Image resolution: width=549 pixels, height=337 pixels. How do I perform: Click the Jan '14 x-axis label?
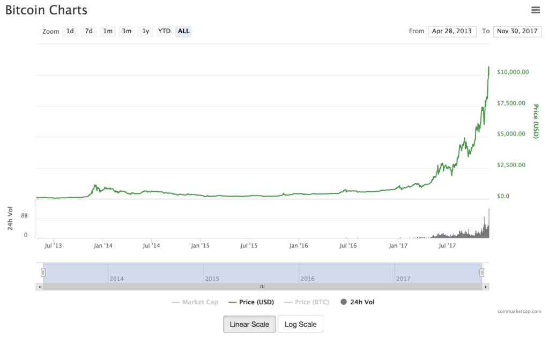tap(103, 245)
